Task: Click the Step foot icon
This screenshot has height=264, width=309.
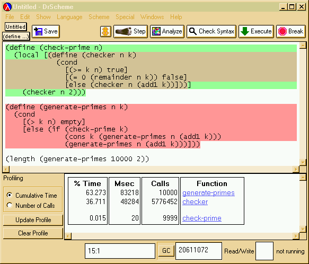Action: point(123,31)
